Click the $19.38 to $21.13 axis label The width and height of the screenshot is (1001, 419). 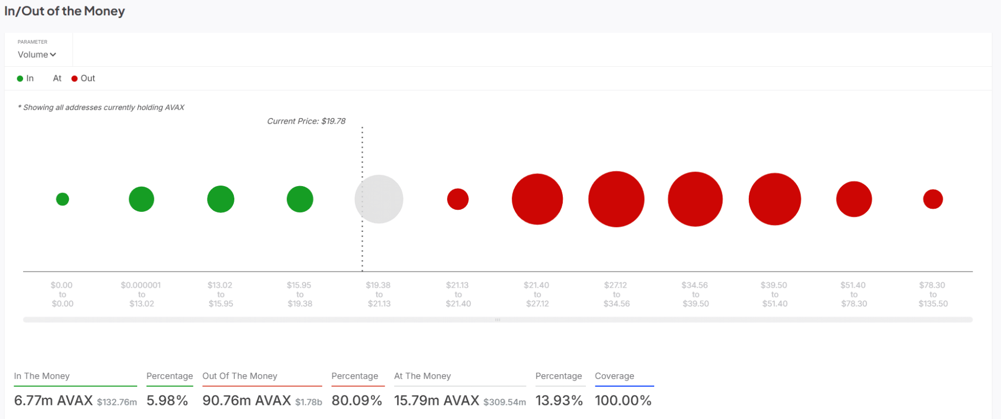[x=379, y=294]
